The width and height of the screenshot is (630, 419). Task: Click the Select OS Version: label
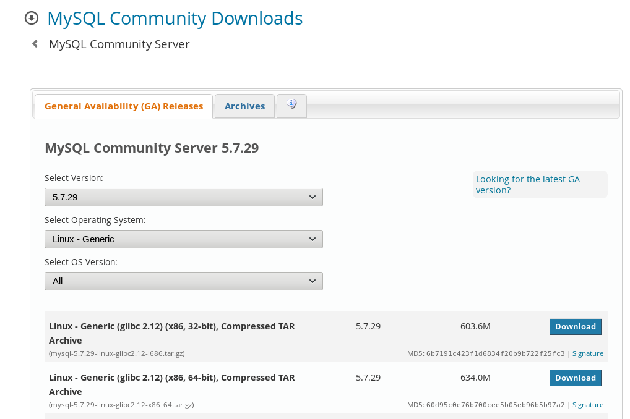[x=80, y=262]
